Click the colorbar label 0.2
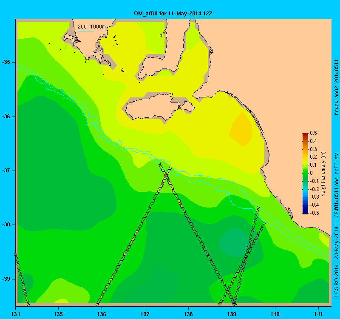Screen dimensions: 340x319 314,157
